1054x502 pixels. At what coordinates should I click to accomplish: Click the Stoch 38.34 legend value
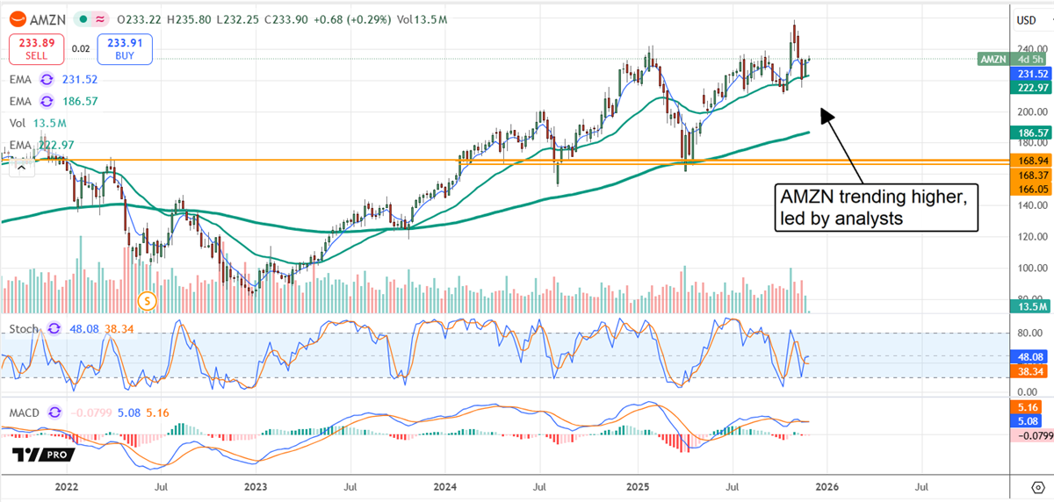(x=119, y=329)
